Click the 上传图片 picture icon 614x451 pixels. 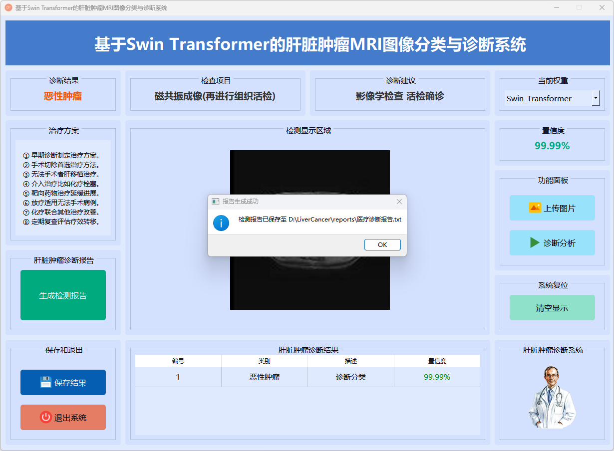click(535, 208)
